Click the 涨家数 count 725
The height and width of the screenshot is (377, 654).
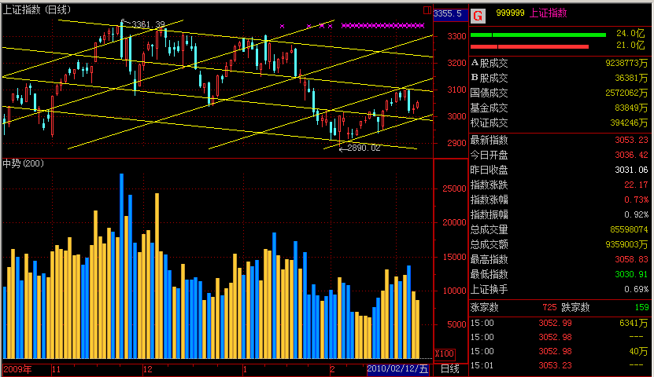(x=549, y=307)
